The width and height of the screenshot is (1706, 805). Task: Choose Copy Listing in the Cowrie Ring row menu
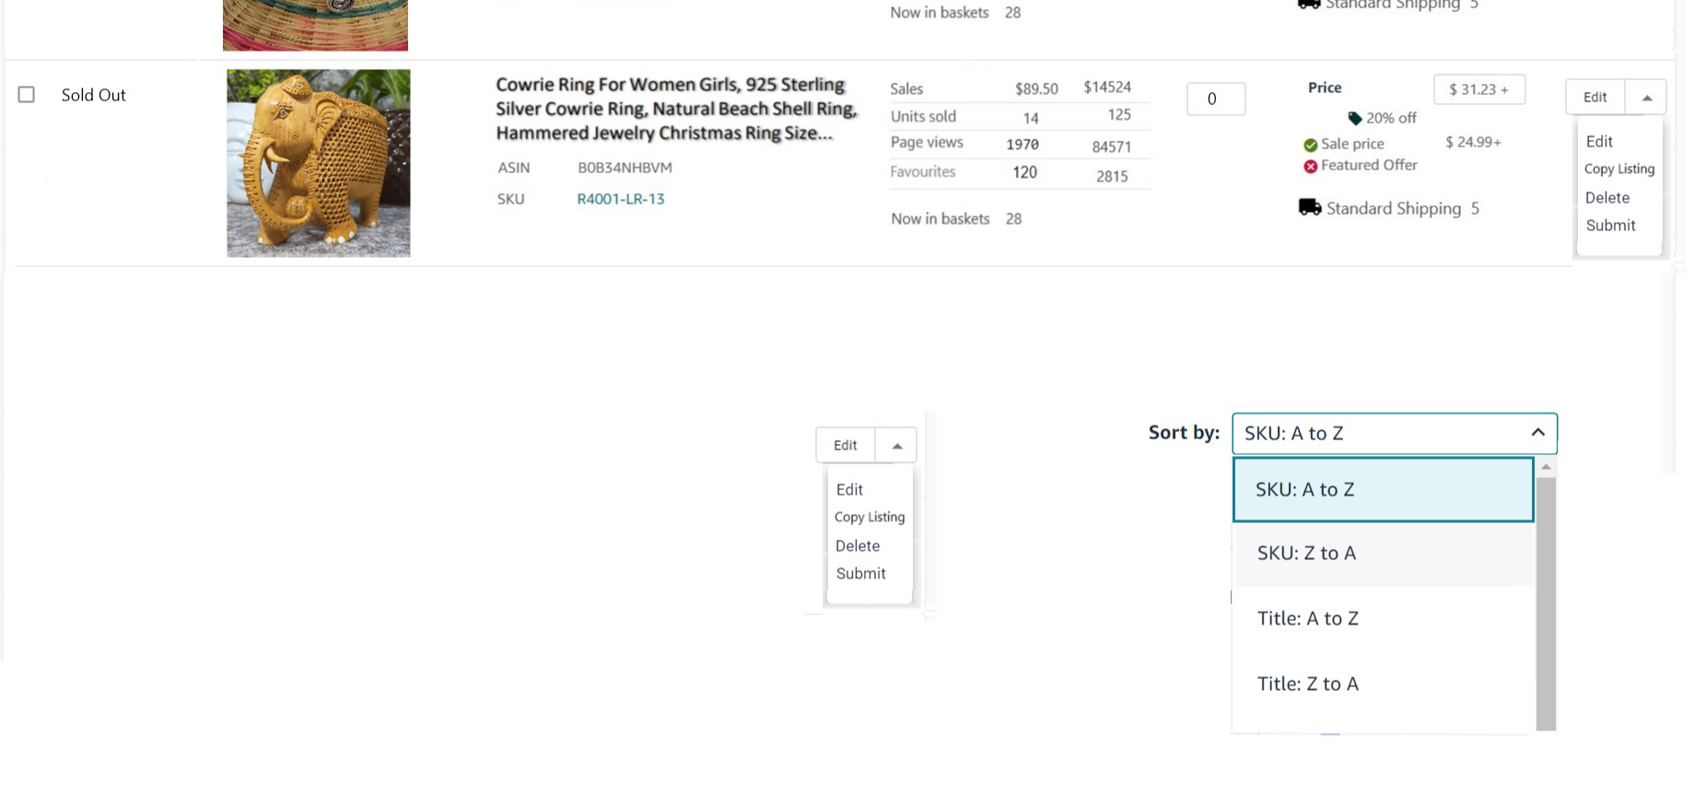pos(1618,169)
